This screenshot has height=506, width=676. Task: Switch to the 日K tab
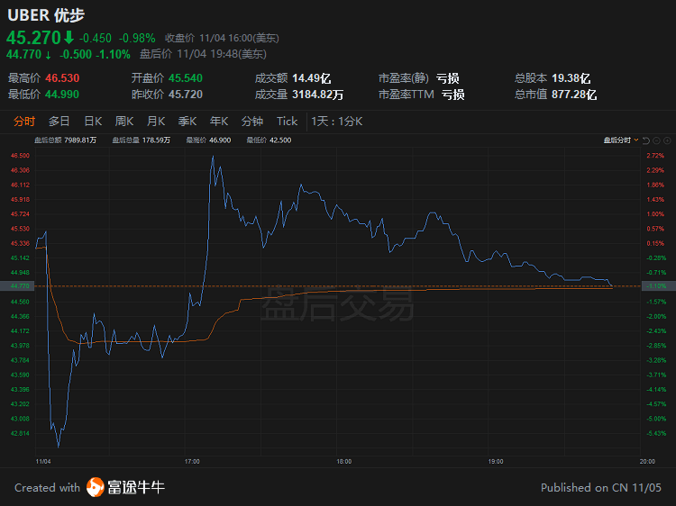point(93,122)
